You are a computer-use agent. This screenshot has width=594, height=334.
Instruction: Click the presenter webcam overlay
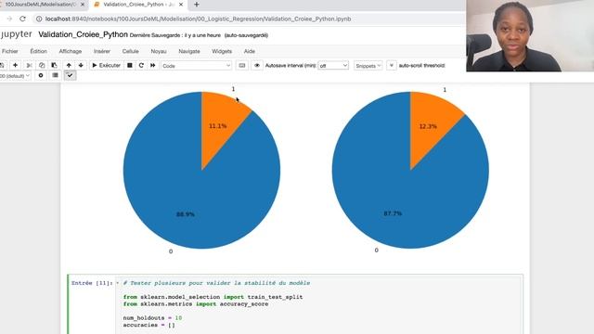530,35
